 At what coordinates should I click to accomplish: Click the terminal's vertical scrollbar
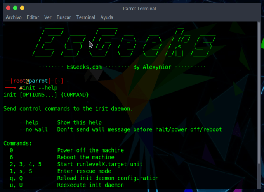259,105
